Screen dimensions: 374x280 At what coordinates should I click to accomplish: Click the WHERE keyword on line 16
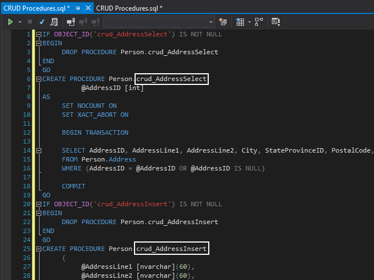[x=71, y=168]
